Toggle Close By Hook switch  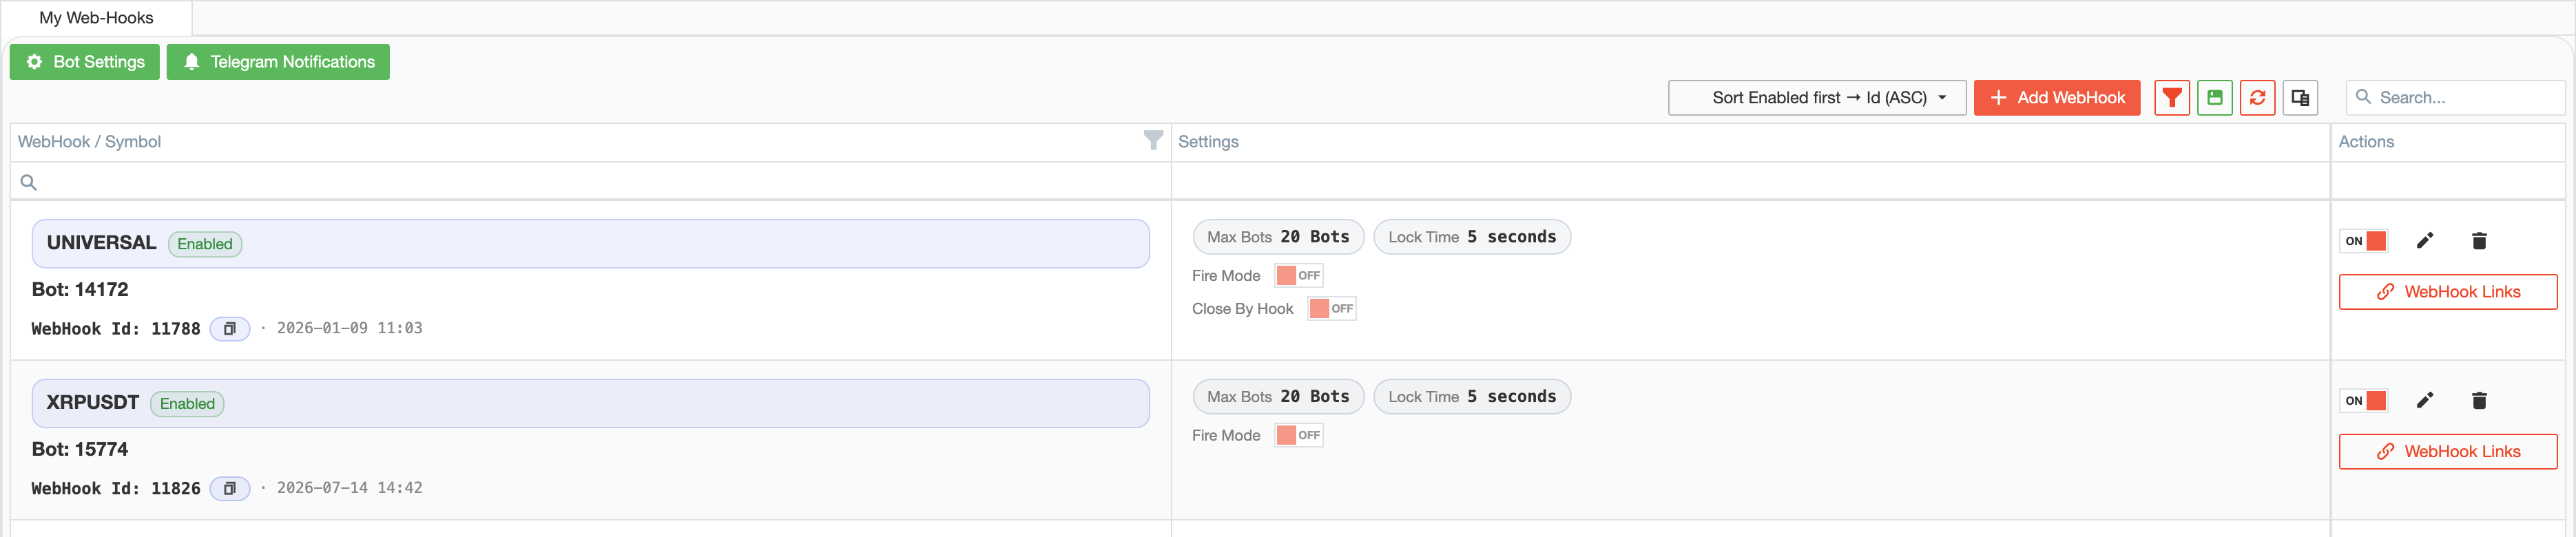[x=1332, y=309]
